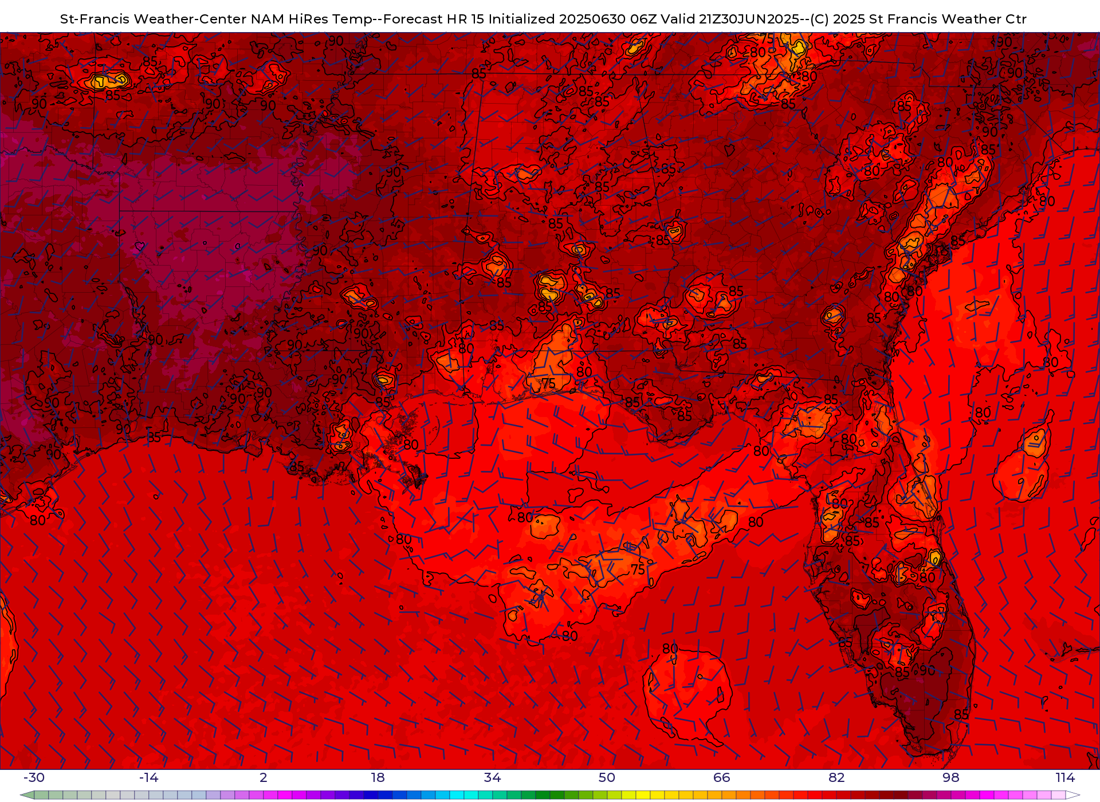Click the -30 label on the temperature scale

coord(34,777)
